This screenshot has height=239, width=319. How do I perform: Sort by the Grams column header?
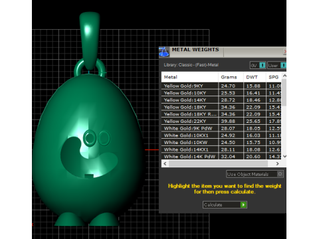coord(231,77)
